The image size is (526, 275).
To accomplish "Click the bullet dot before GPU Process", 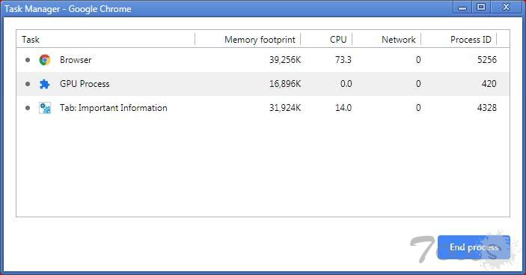I will [28, 84].
